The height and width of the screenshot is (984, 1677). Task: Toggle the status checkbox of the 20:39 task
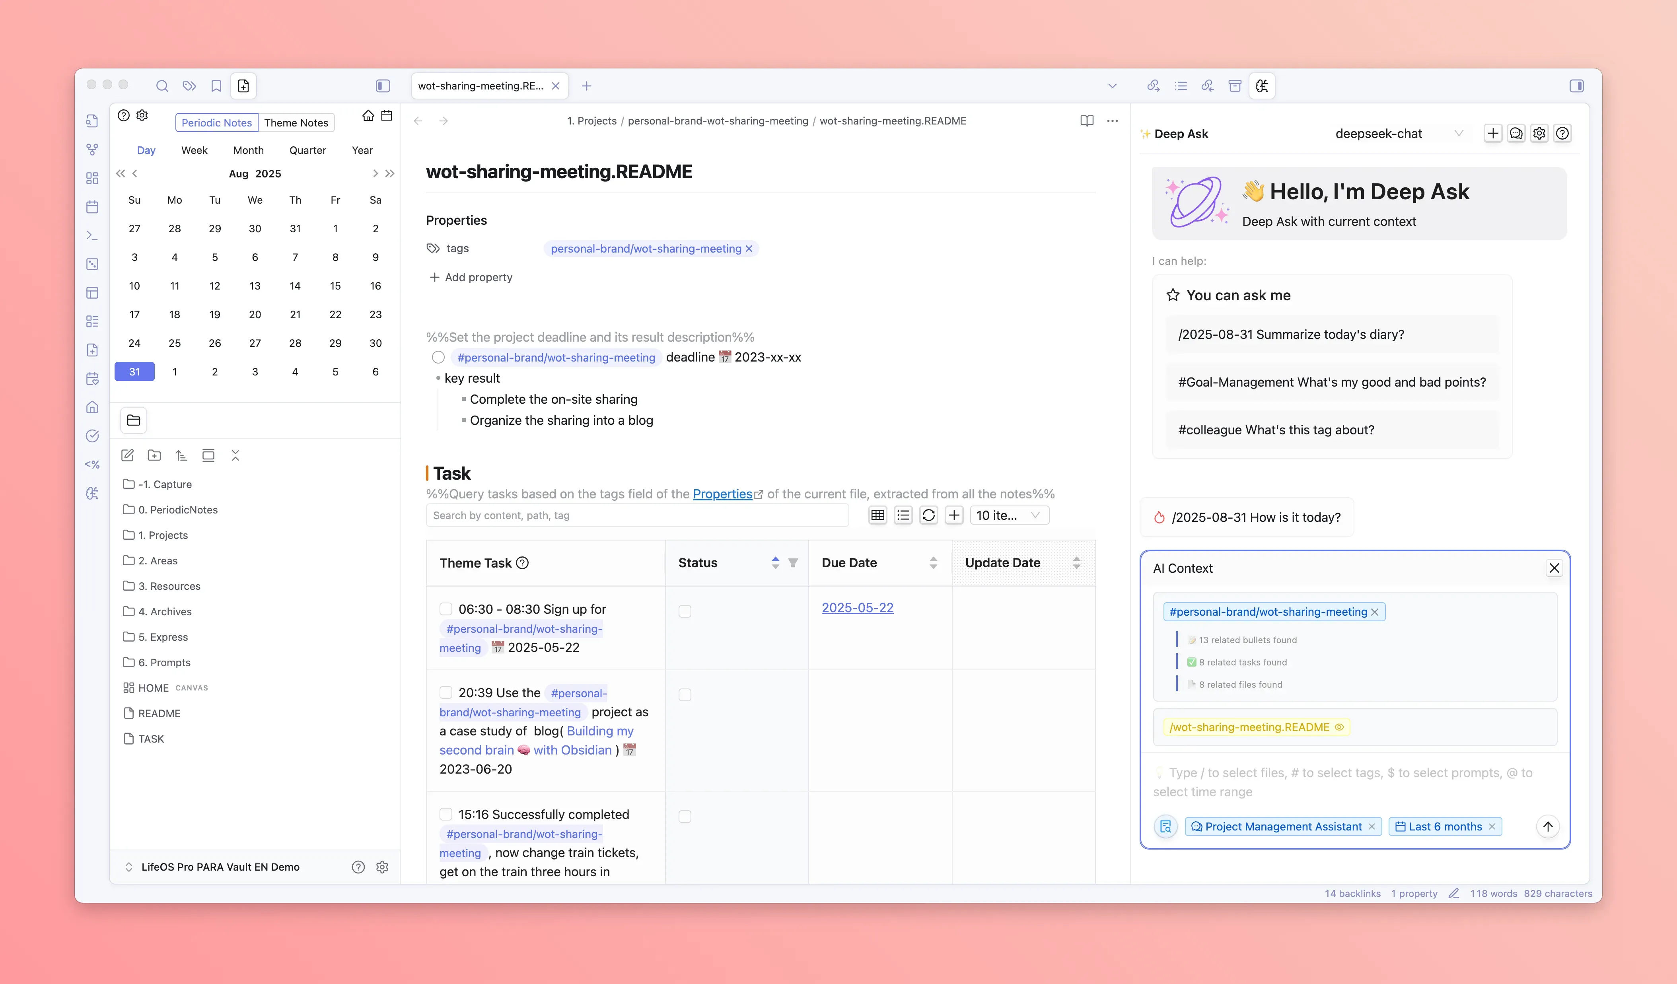(685, 694)
